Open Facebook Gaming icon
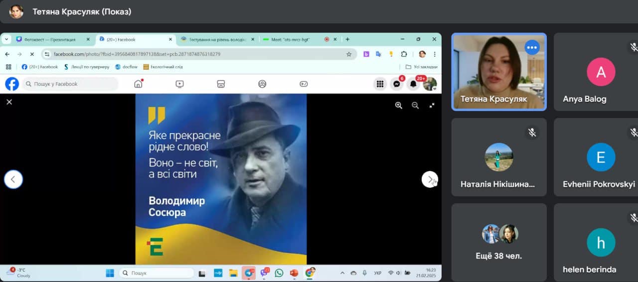This screenshot has height=282, width=638. [x=304, y=84]
